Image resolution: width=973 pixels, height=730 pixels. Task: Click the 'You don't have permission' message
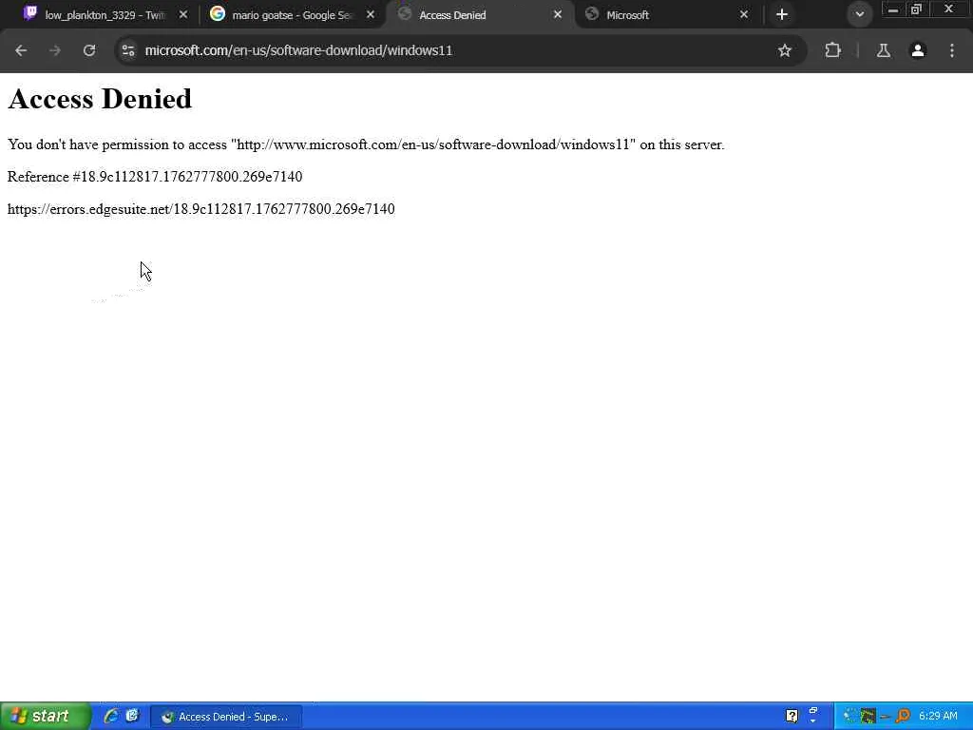[366, 144]
